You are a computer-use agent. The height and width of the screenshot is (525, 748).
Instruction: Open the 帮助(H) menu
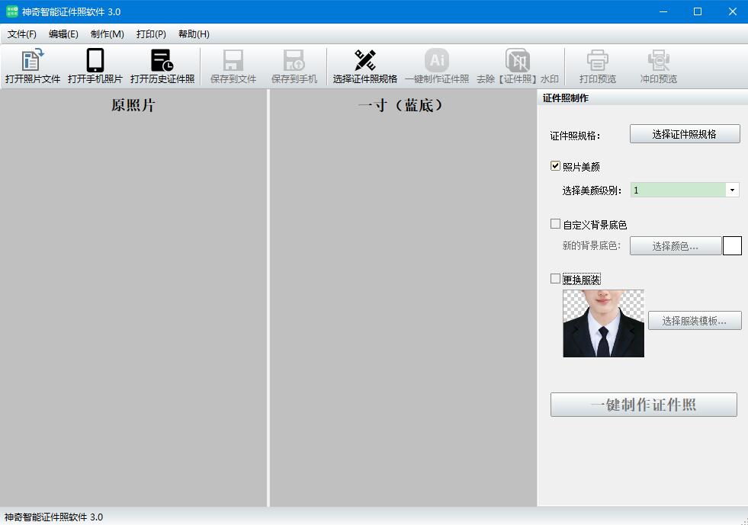(x=194, y=34)
